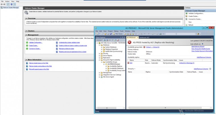Collapse the Databases tree node
Screen dimensions: 216x115
[x=99, y=45]
